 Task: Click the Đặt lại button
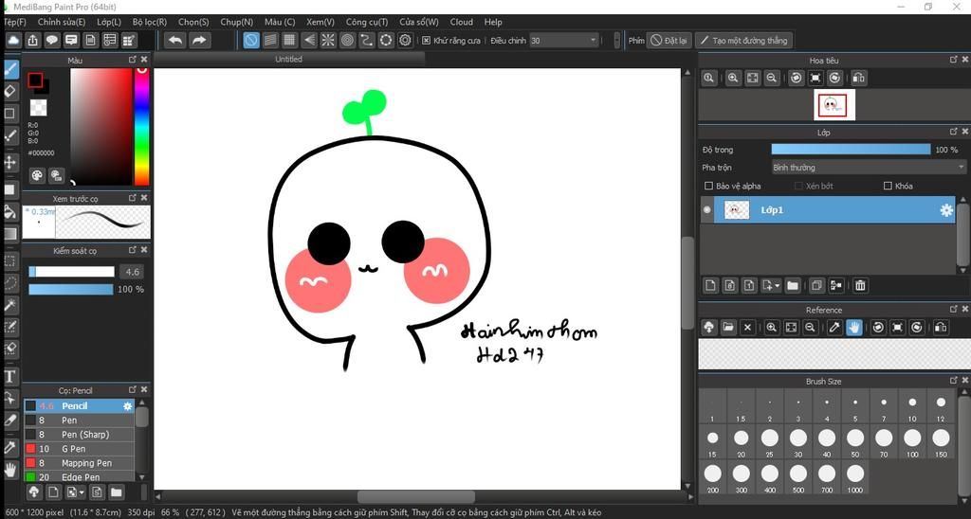669,41
